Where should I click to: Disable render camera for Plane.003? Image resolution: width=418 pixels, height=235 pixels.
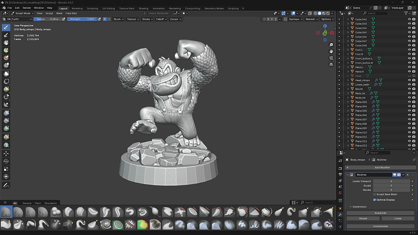coord(414,102)
